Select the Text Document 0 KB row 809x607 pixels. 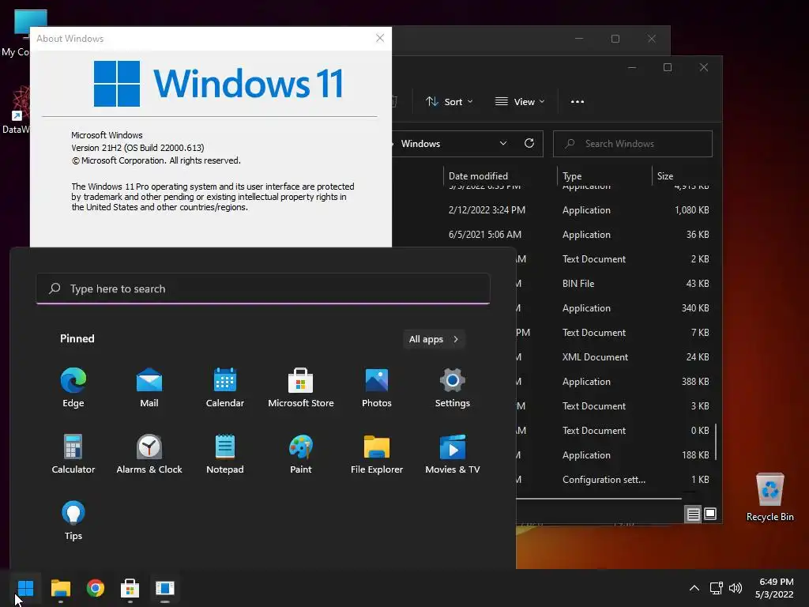(x=614, y=431)
